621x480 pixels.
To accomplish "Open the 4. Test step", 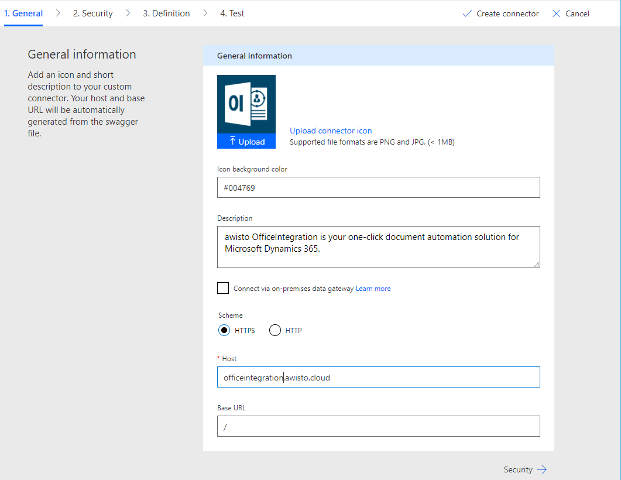I will 232,13.
